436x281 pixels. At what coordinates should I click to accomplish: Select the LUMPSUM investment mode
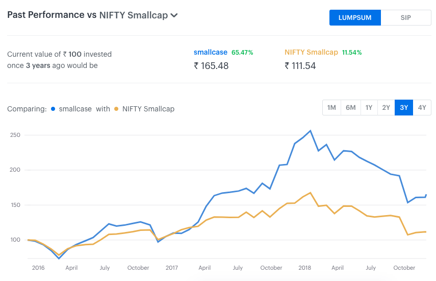click(355, 17)
